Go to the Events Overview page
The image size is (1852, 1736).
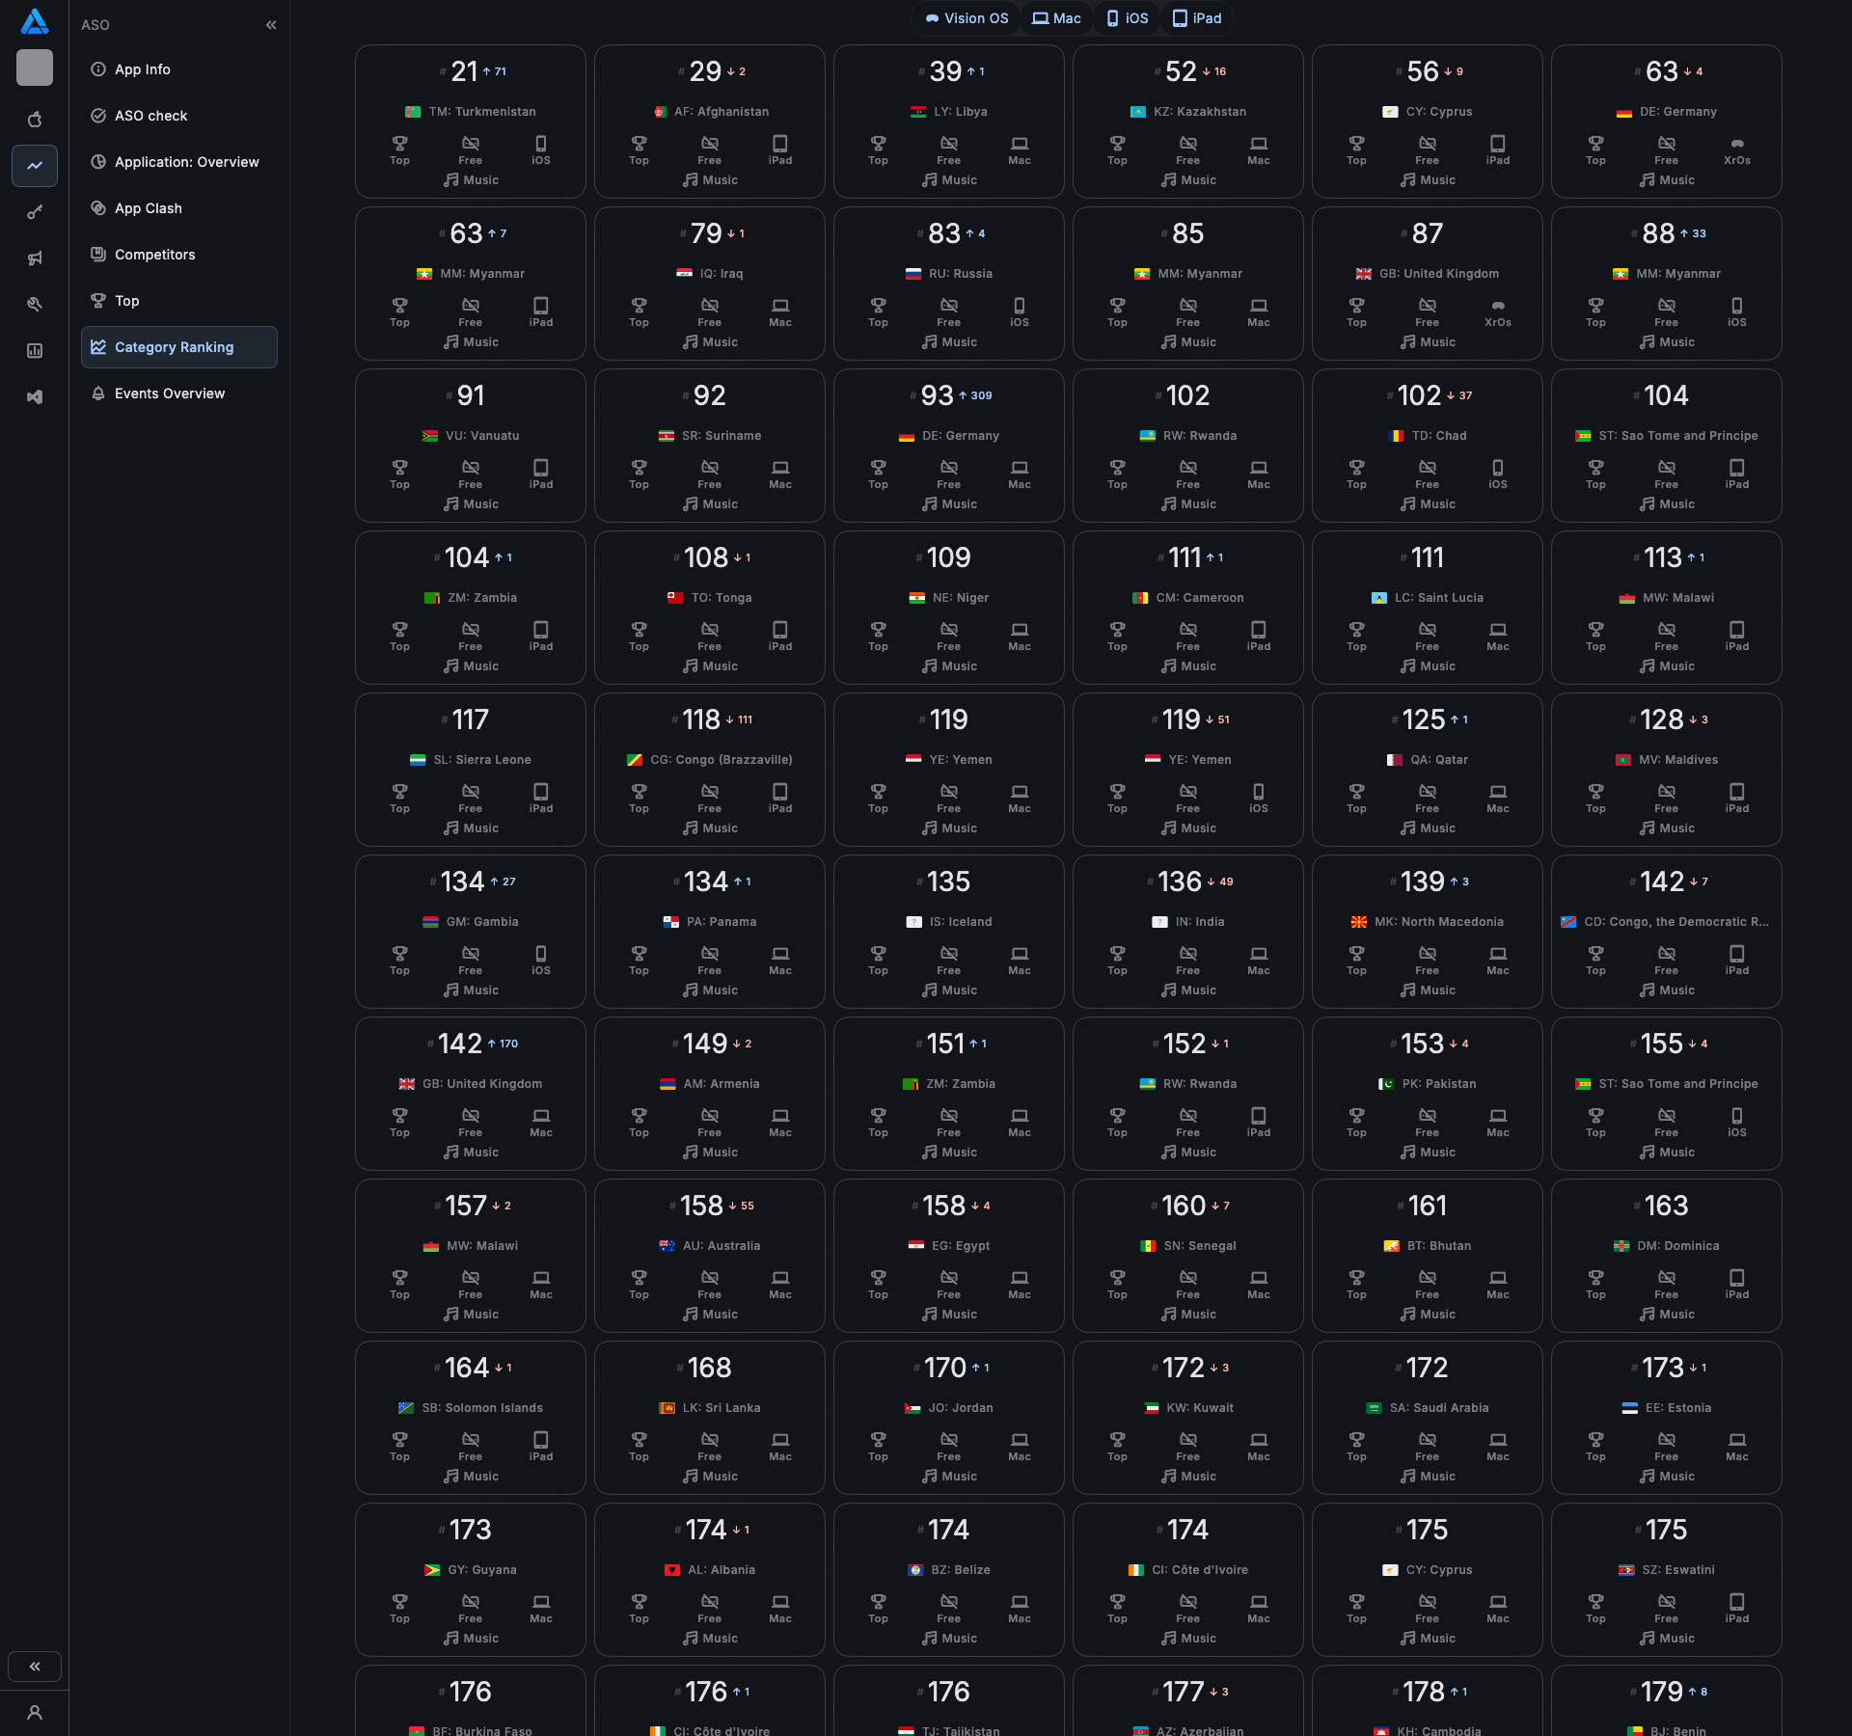click(169, 393)
